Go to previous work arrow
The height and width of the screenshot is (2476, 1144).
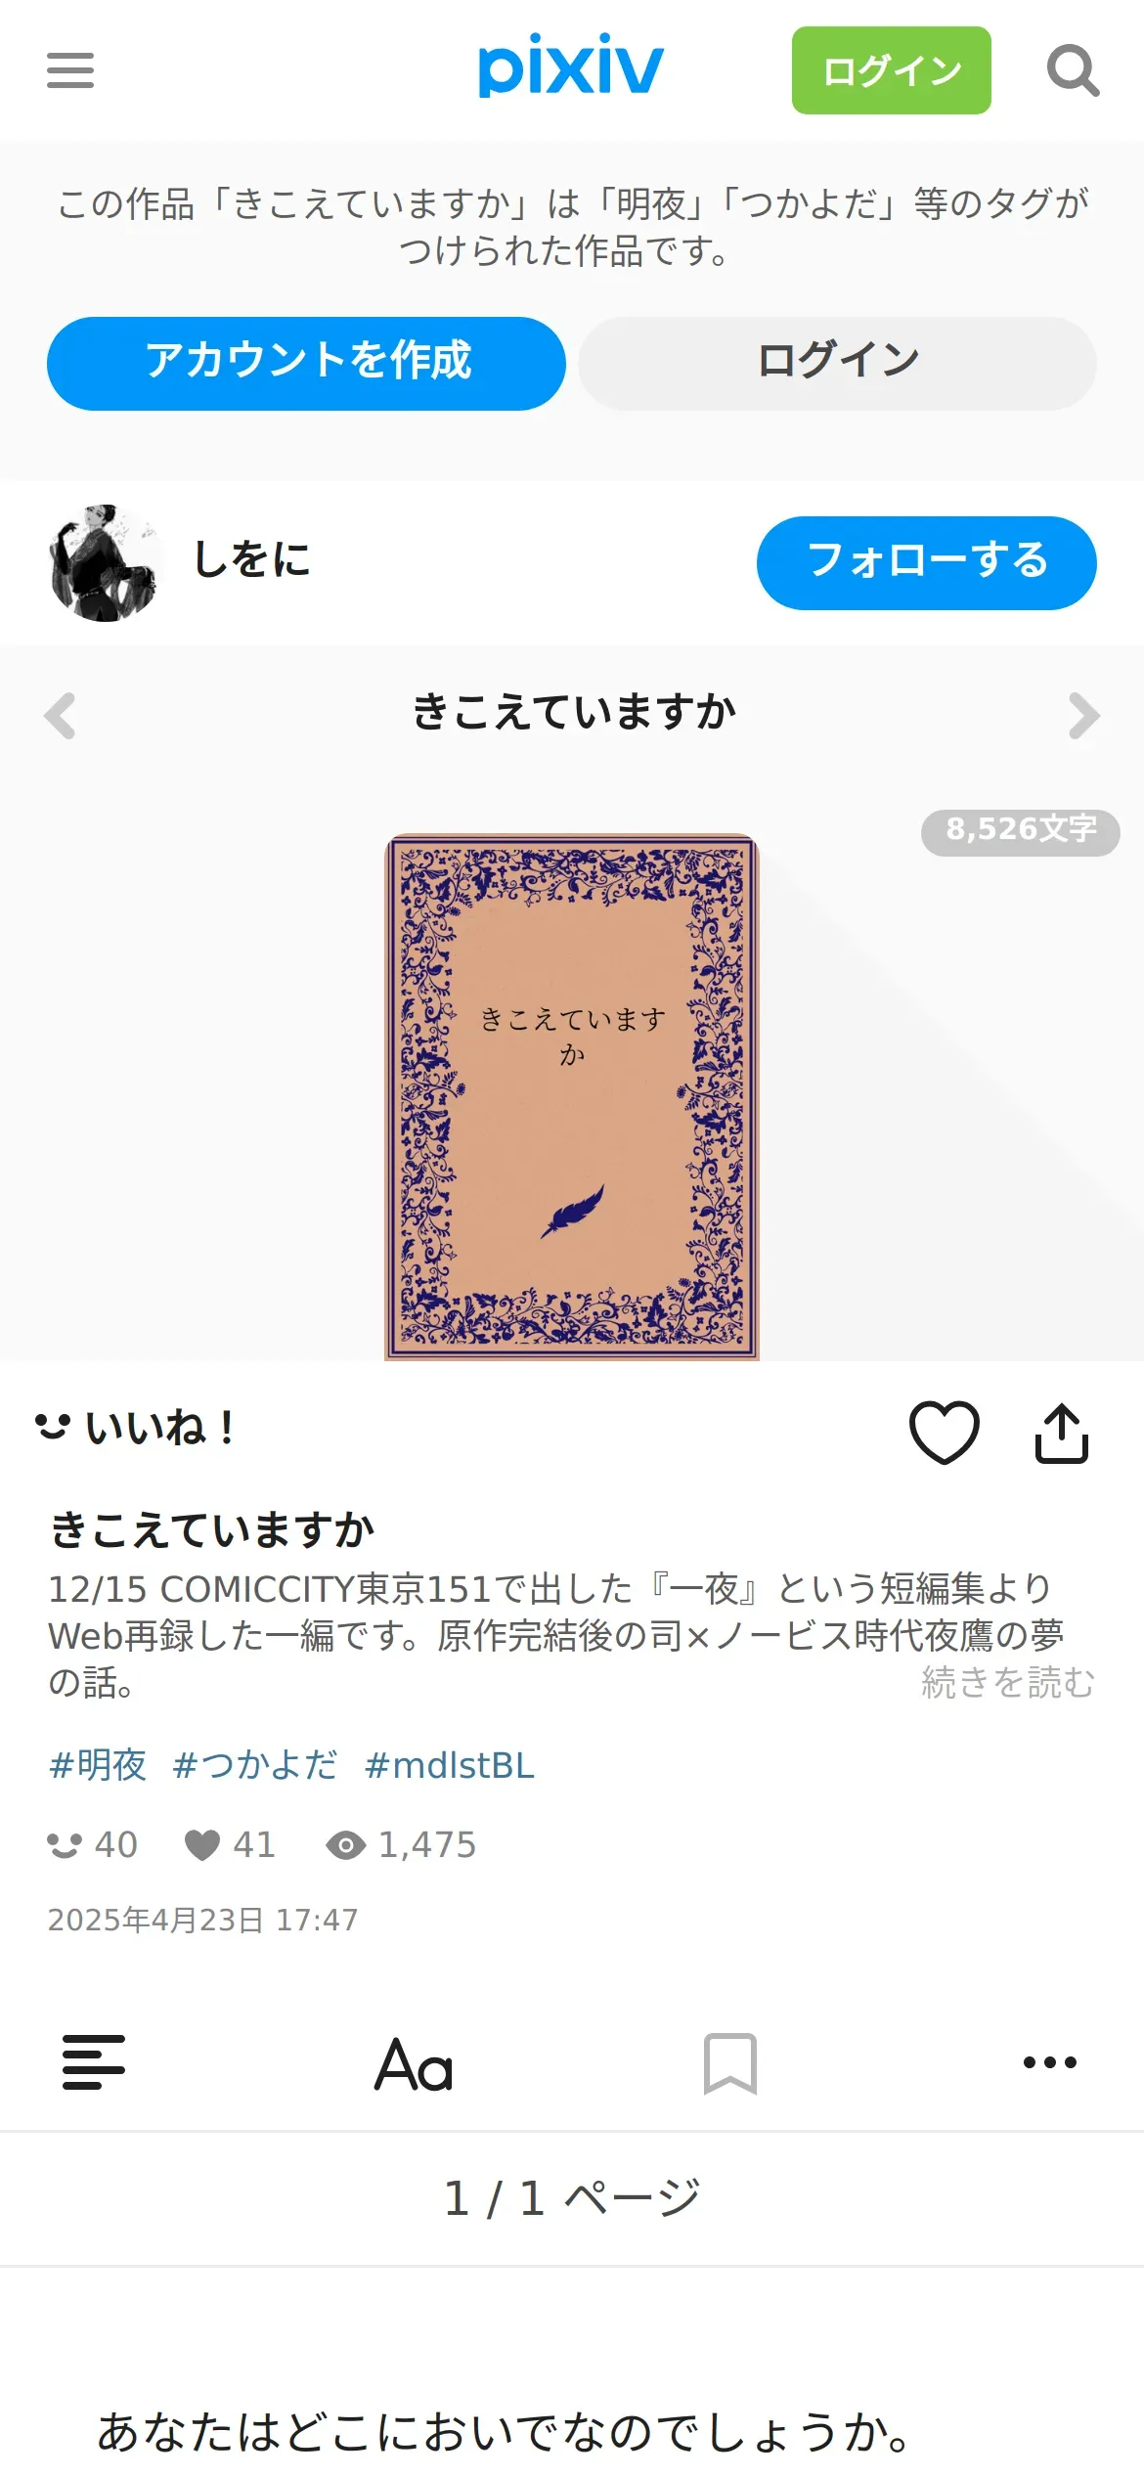(60, 716)
